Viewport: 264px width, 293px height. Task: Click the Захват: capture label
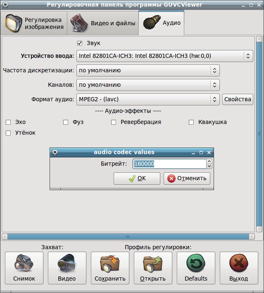52,247
